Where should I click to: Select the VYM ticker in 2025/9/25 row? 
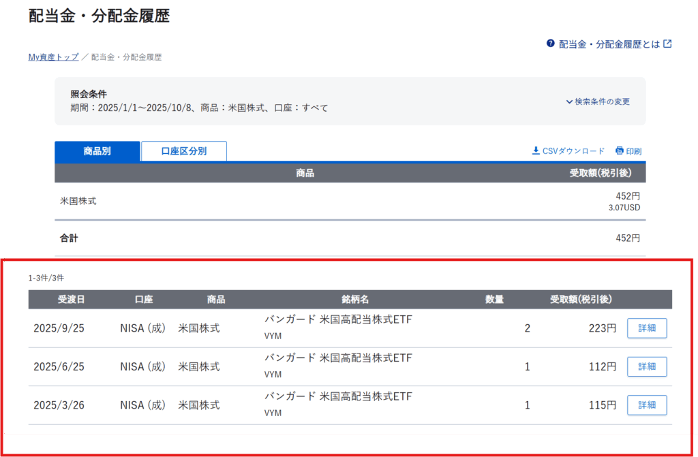click(x=273, y=336)
